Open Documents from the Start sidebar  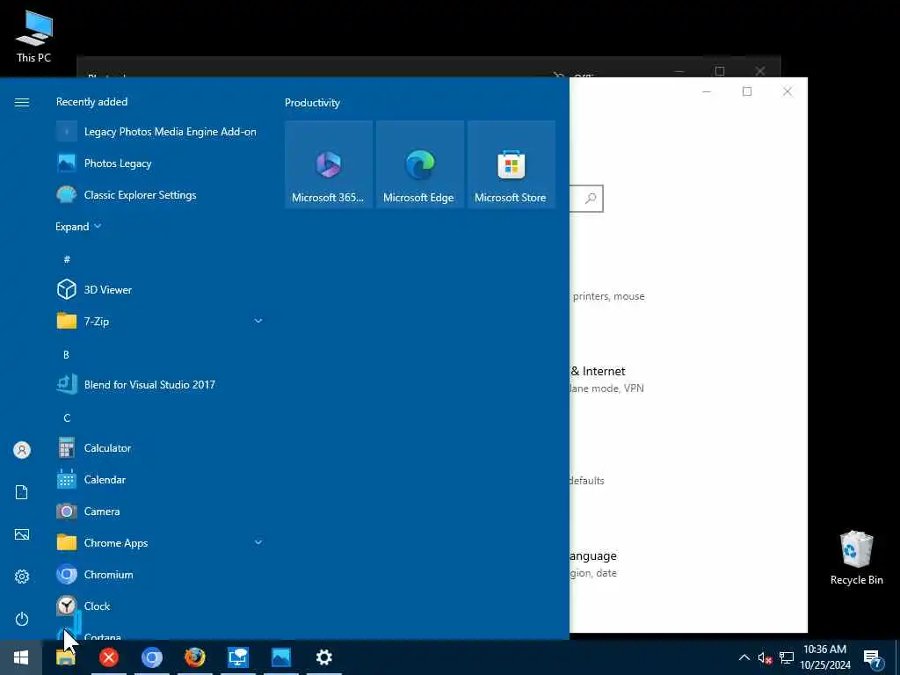coord(22,492)
